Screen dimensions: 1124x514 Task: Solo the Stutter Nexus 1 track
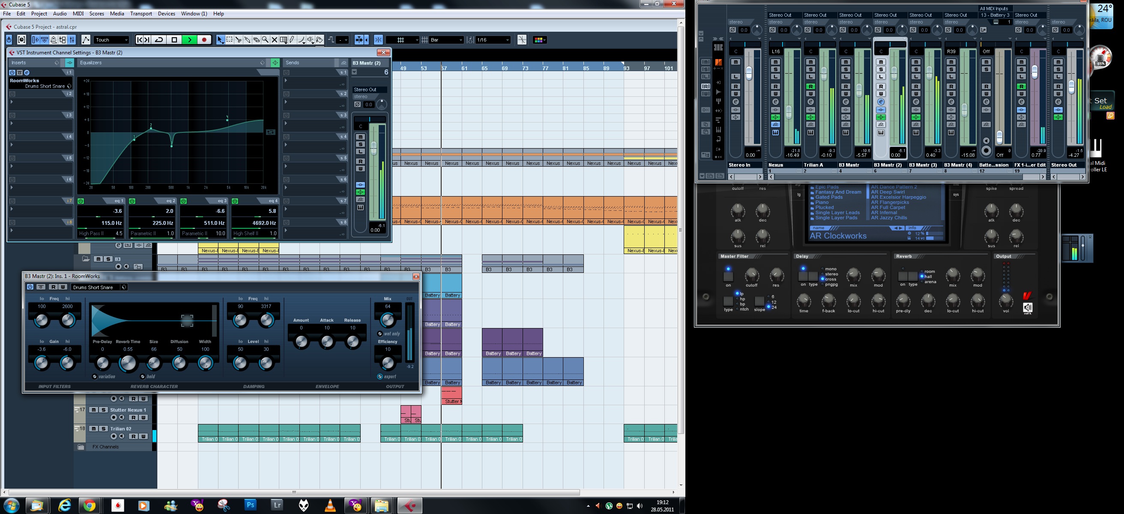(103, 410)
